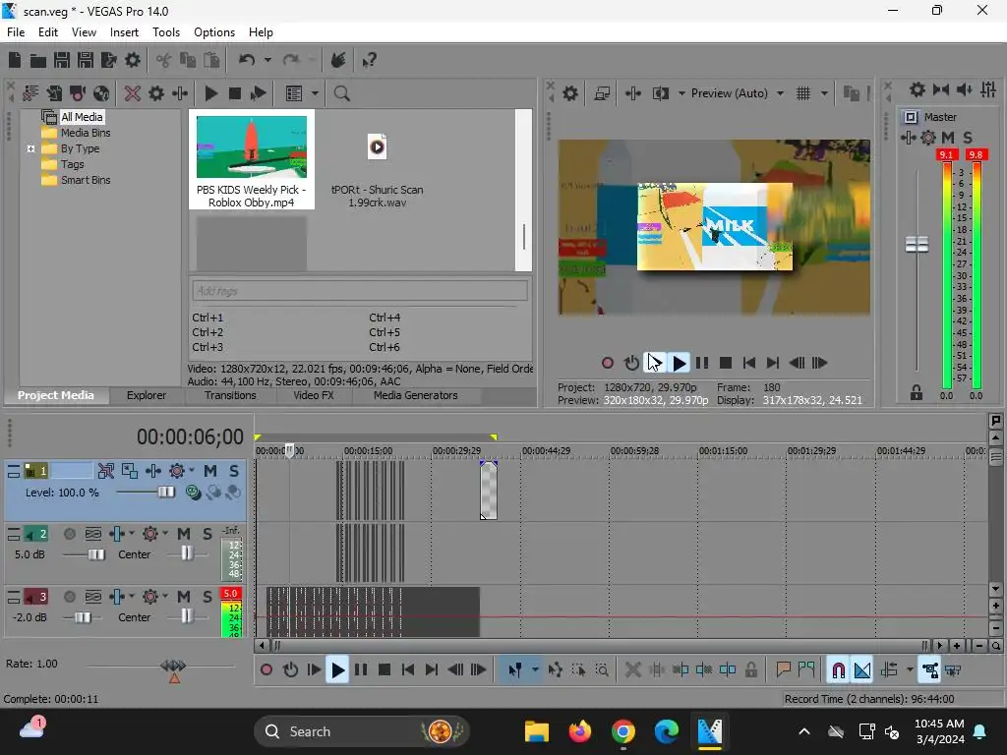Open Google Chrome from taskbar

tap(622, 731)
